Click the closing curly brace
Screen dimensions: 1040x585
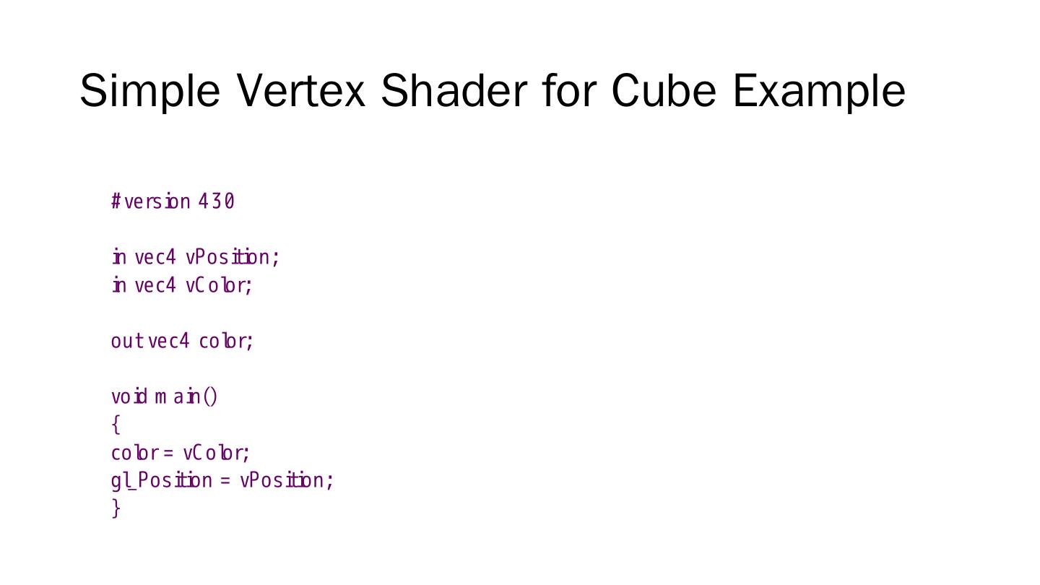116,508
